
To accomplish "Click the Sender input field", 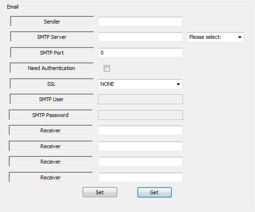I will tap(140, 22).
